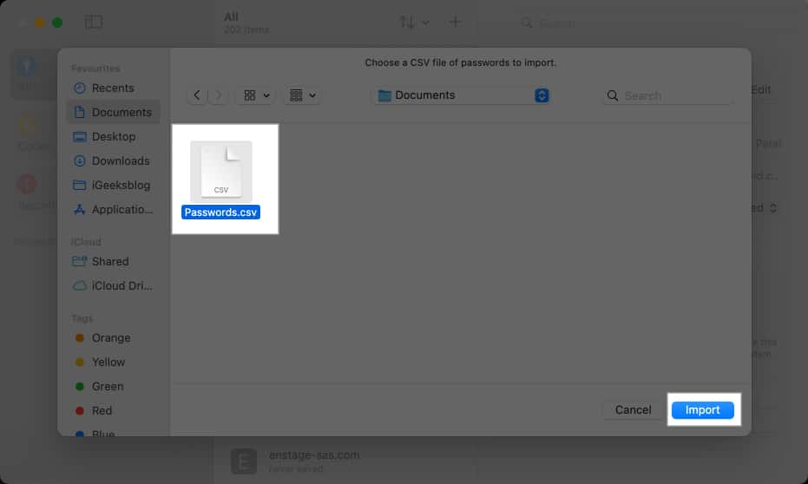Open the grouping options dropdown
The width and height of the screenshot is (808, 484).
pyautogui.click(x=303, y=95)
